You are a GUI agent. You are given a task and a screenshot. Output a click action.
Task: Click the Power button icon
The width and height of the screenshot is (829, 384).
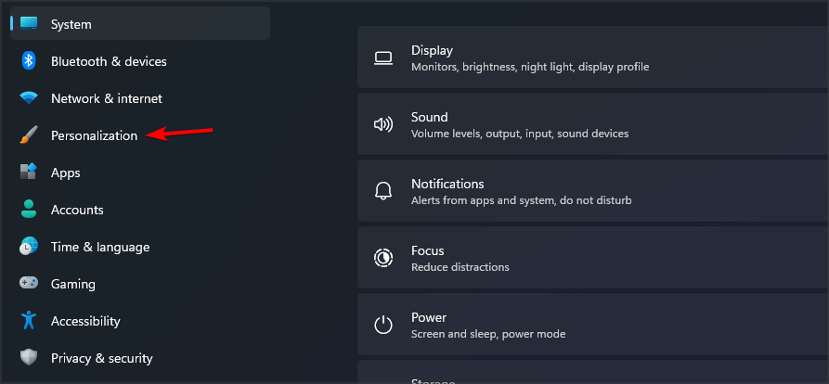tap(382, 325)
